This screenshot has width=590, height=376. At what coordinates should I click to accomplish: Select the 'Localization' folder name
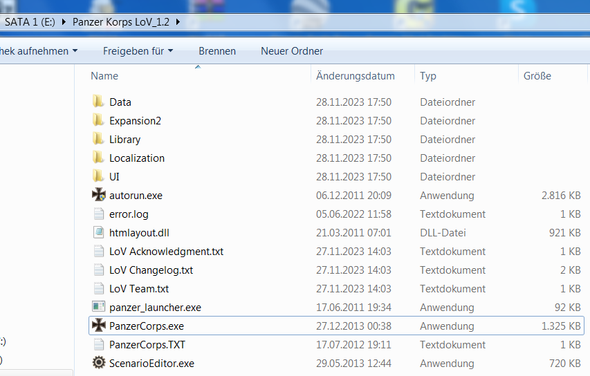coord(137,158)
